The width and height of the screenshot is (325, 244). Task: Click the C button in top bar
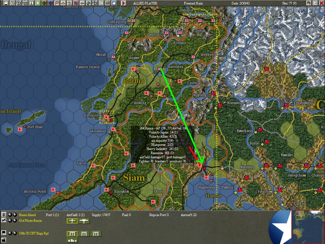coord(315,3)
